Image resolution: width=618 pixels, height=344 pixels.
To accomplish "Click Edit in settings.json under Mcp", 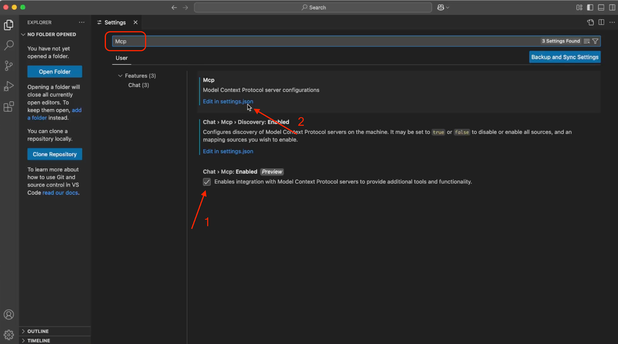I will (x=228, y=101).
